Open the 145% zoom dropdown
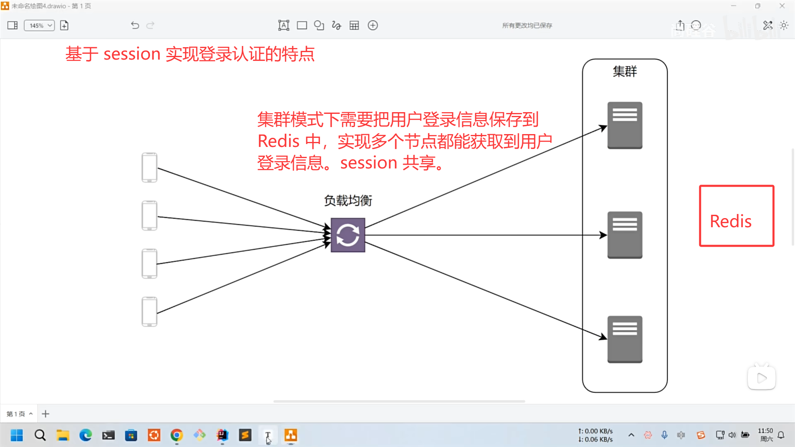The width and height of the screenshot is (795, 447). pyautogui.click(x=39, y=25)
